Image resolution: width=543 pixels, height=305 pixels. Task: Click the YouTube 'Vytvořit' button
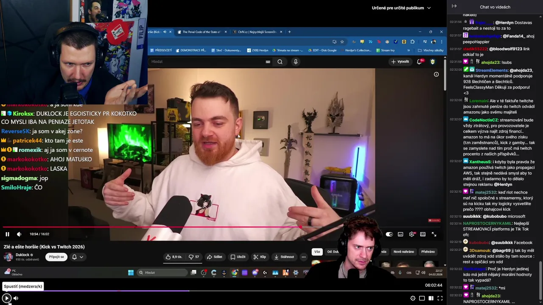pyautogui.click(x=400, y=62)
